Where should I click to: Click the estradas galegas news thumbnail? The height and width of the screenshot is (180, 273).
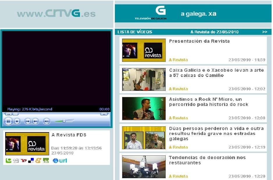coord(144,138)
